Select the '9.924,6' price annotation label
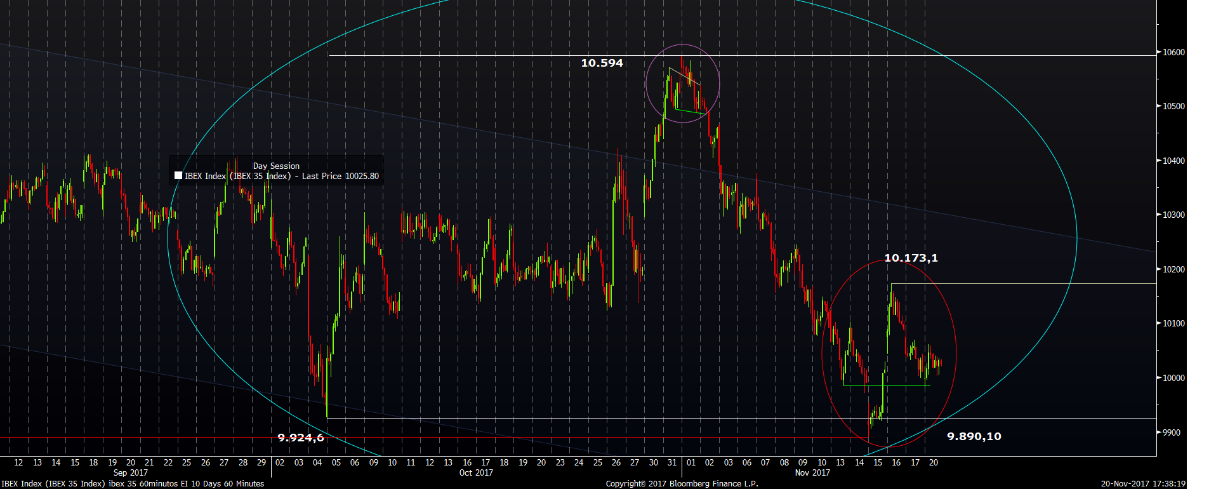1216x489 pixels. click(x=301, y=438)
